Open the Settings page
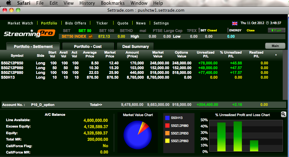The height and width of the screenshot is (157, 289). point(161,23)
